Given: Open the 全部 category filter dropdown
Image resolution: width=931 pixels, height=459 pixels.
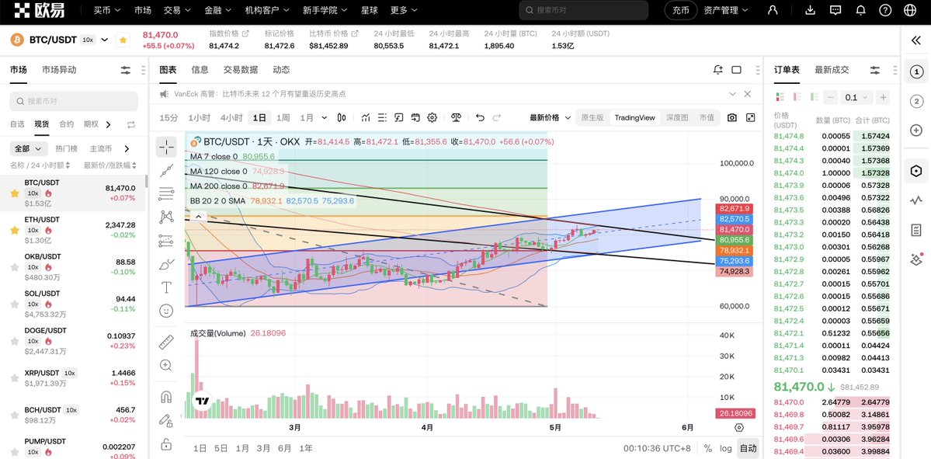Looking at the screenshot, I should [x=29, y=148].
